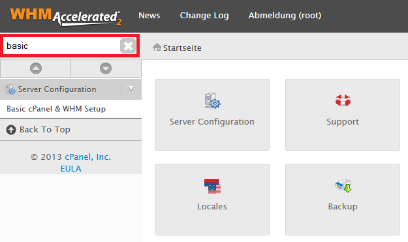Click the WHM Accelerated logo
The height and width of the screenshot is (242, 408).
pyautogui.click(x=66, y=17)
